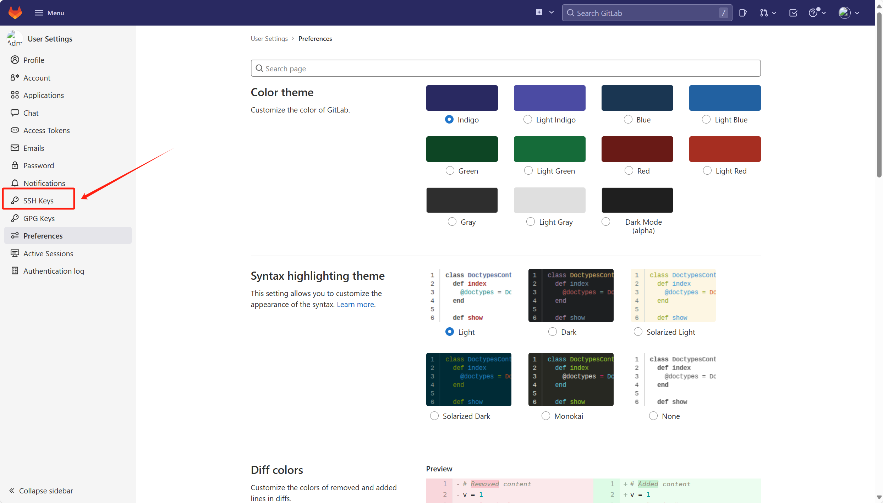Image resolution: width=883 pixels, height=503 pixels.
Task: Select Monokai syntax highlighting option
Action: (x=545, y=416)
